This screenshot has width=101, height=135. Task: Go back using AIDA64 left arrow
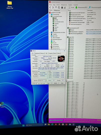(x=50, y=7)
